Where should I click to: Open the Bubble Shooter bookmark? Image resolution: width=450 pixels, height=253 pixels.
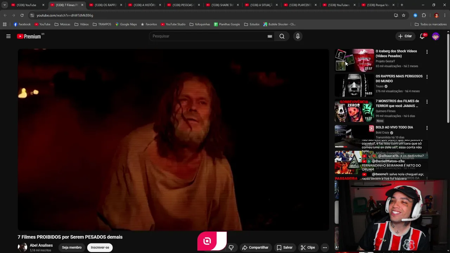tap(279, 24)
